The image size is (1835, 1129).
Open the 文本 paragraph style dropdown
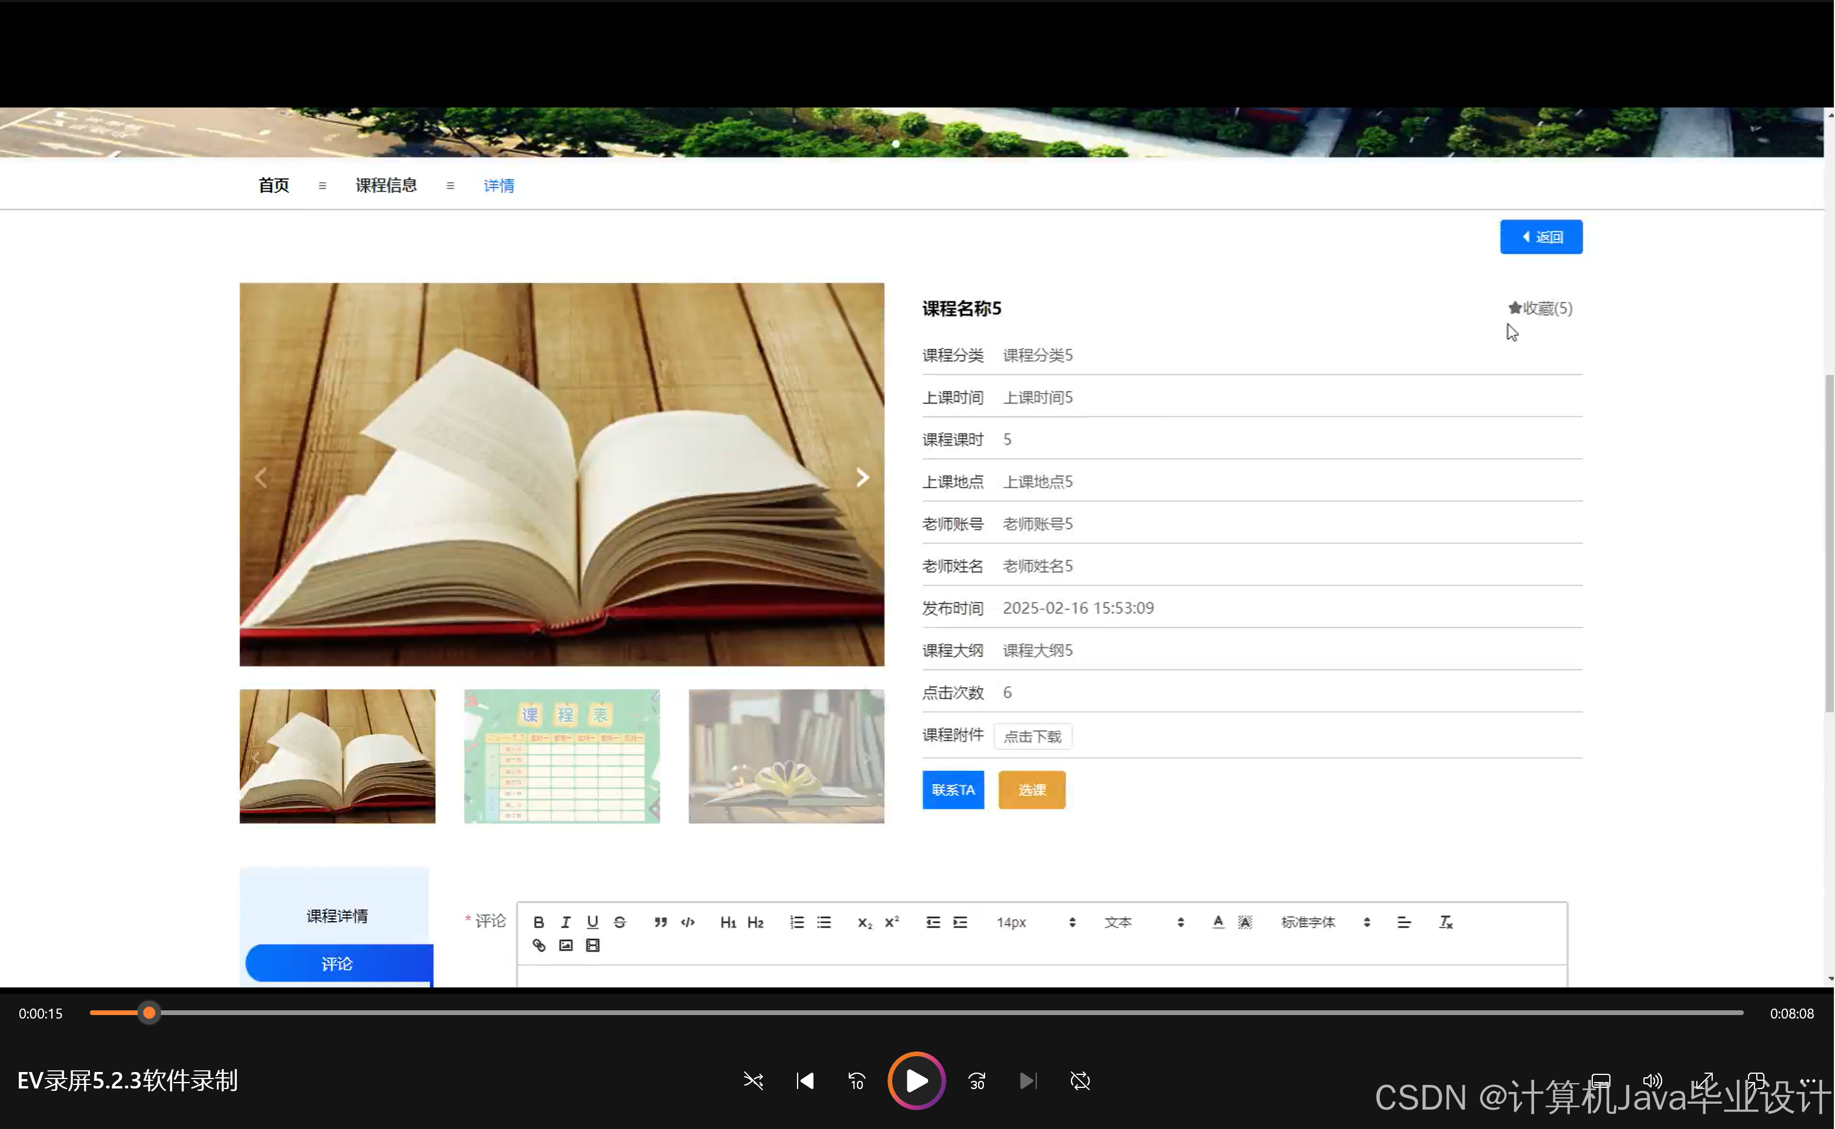1144,922
